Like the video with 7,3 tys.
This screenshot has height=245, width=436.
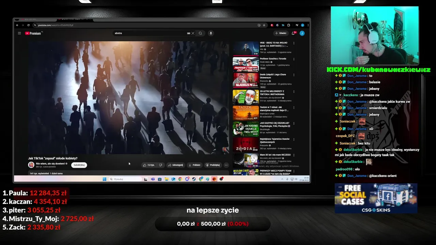pos(149,165)
